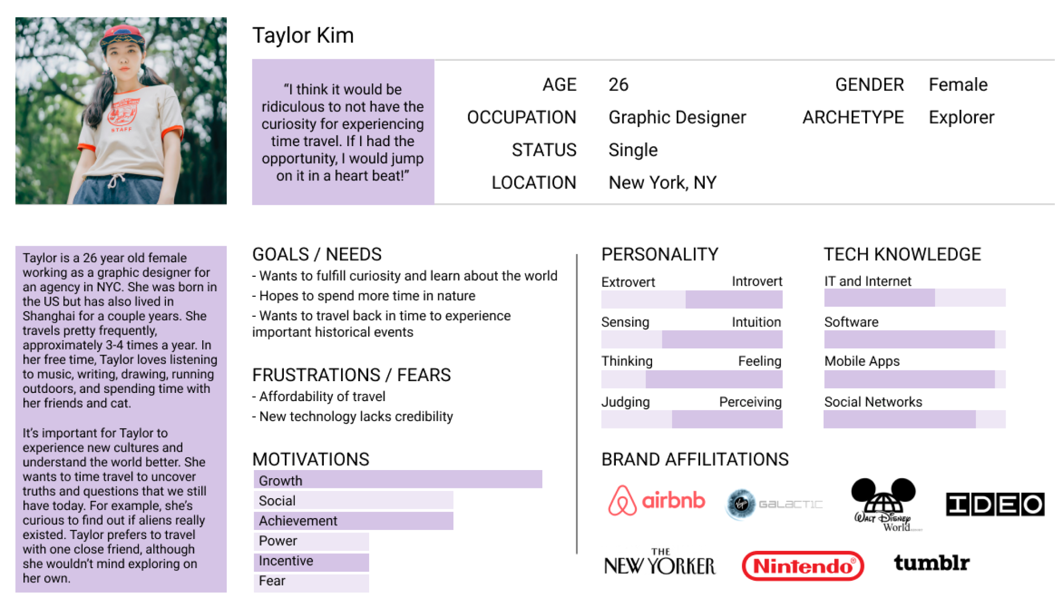Screen dimensions: 1055x608
Task: Click the Walt Disney World logo
Action: point(884,505)
